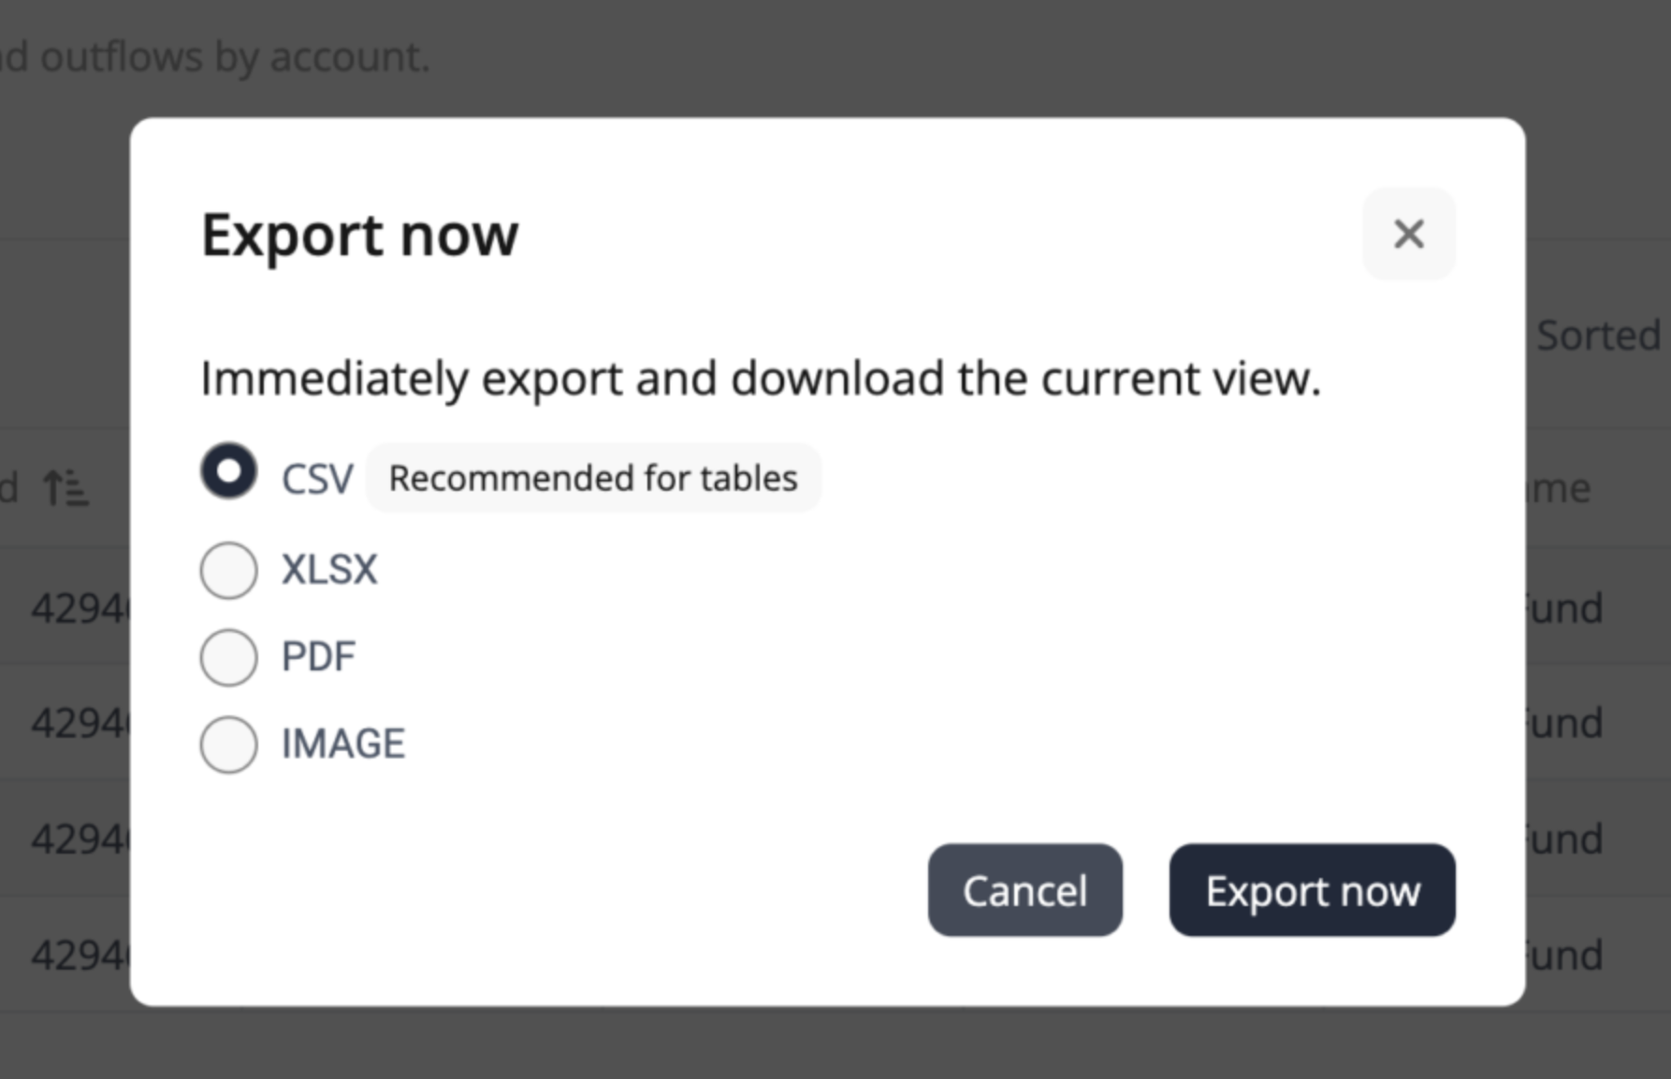
Task: Click the first row's Fund cell
Action: tap(1564, 609)
